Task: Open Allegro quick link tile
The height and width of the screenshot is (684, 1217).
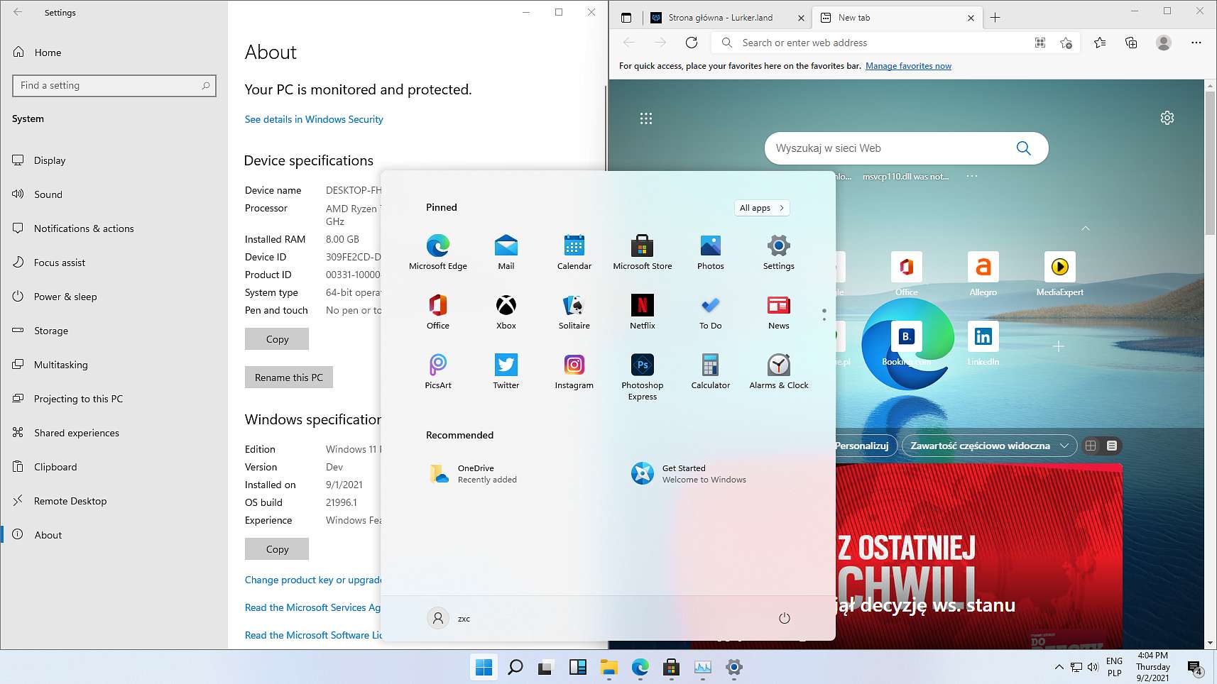Action: click(x=983, y=274)
